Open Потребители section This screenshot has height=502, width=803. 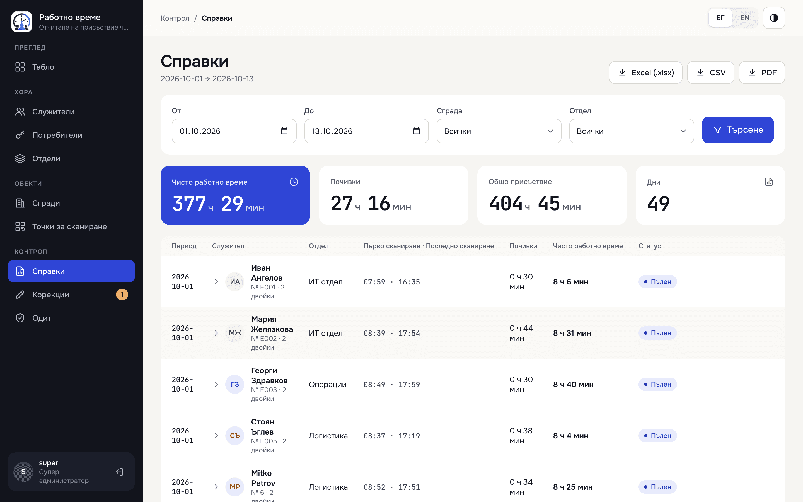[71, 135]
